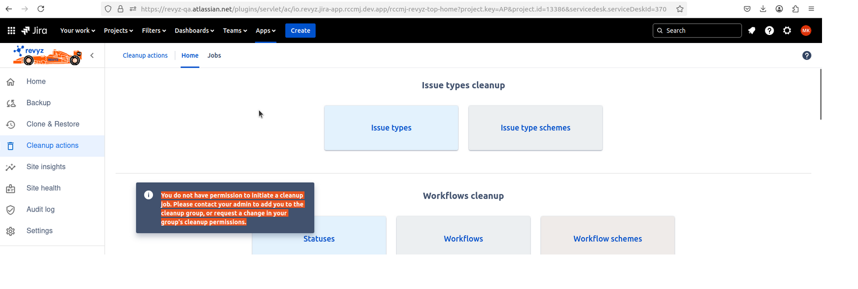Expand the Projects dropdown menu
Screen dimensions: 858x289
pos(118,31)
